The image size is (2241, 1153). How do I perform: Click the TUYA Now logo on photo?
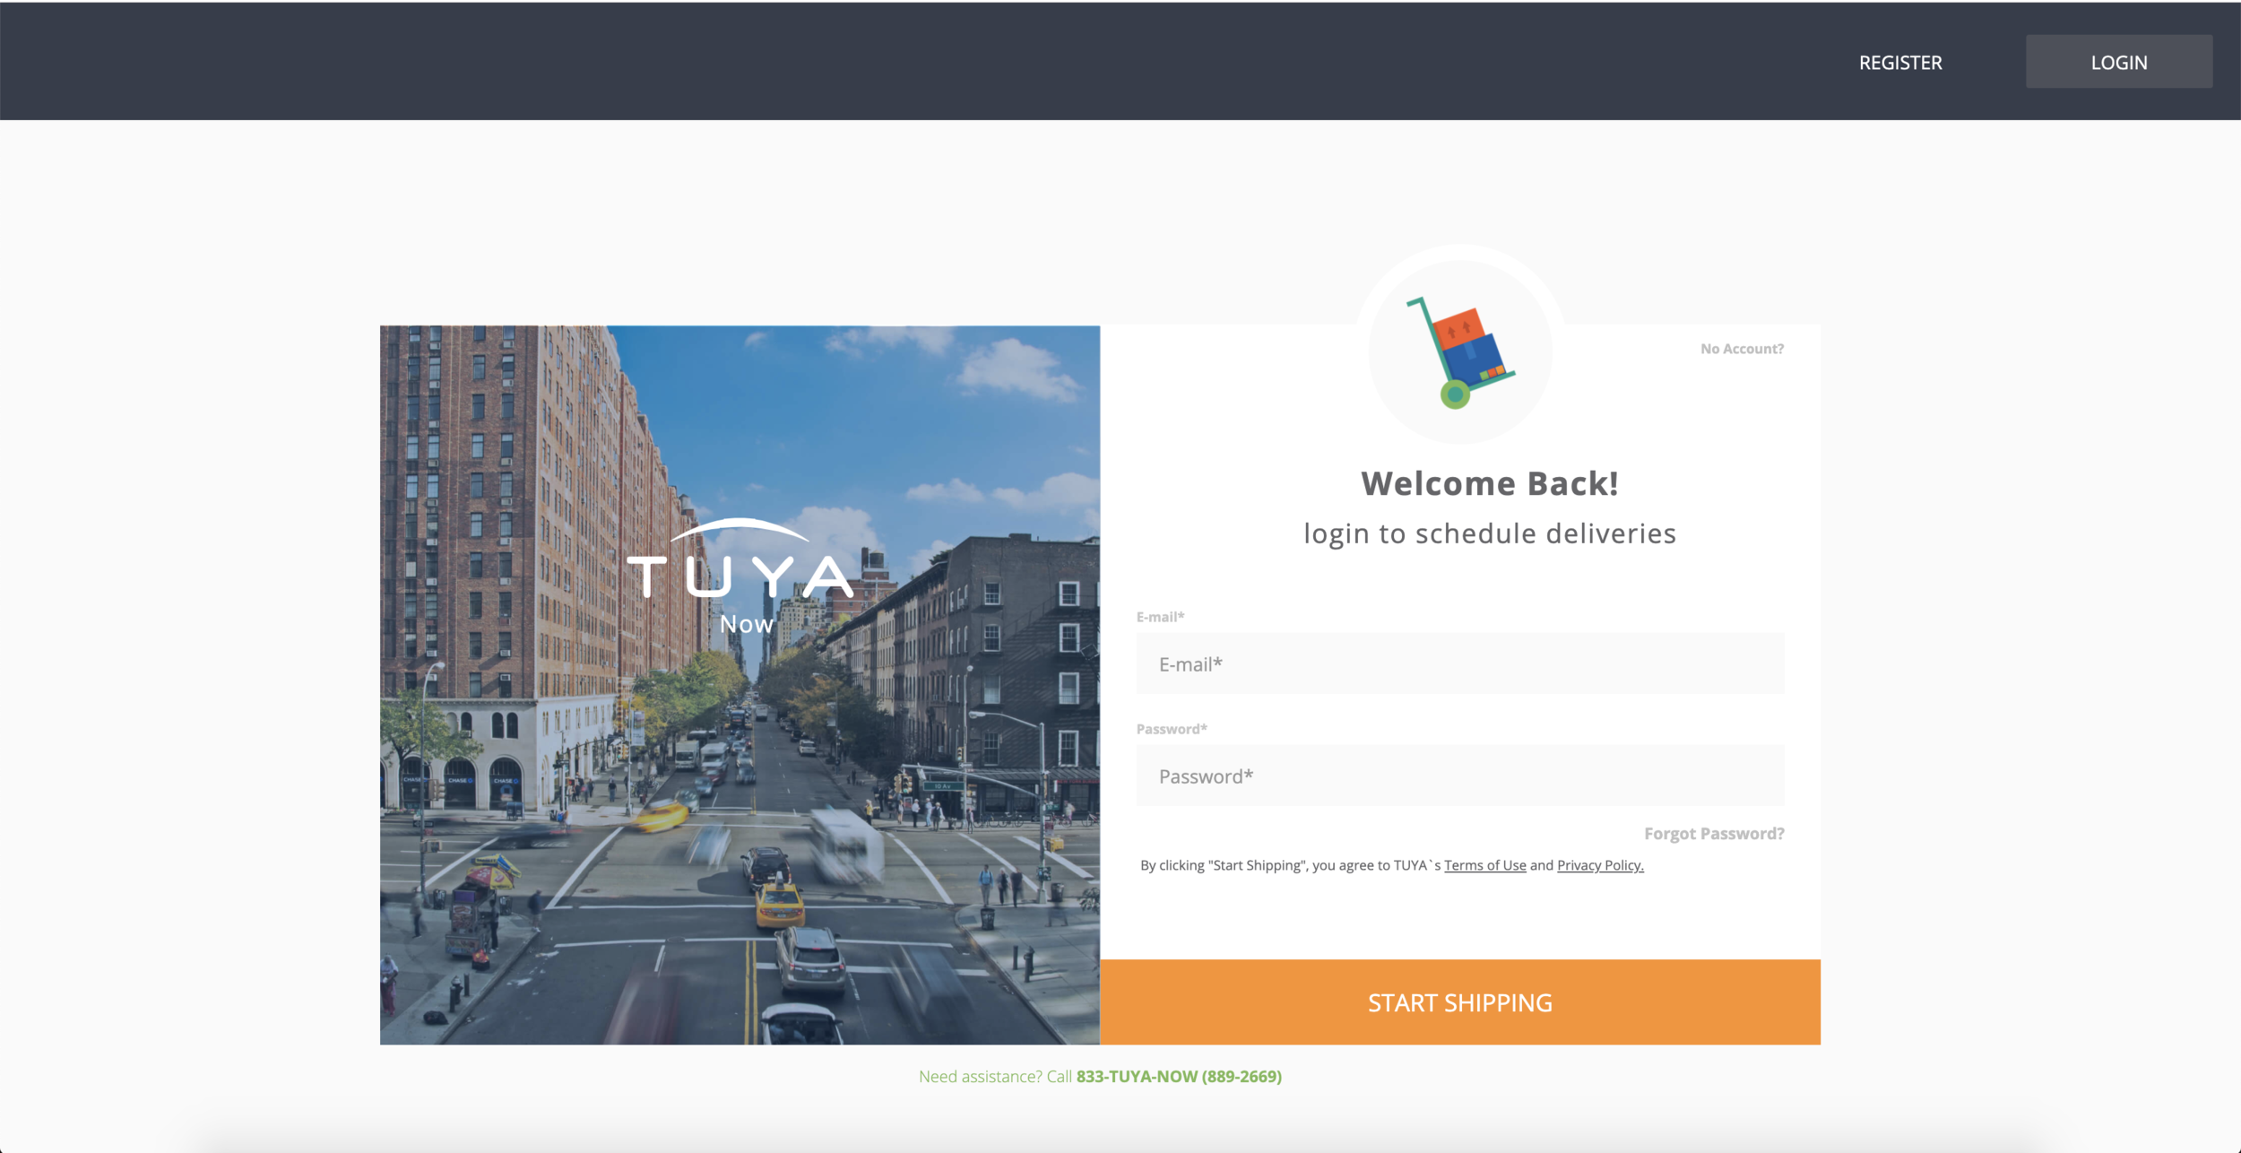740,576
